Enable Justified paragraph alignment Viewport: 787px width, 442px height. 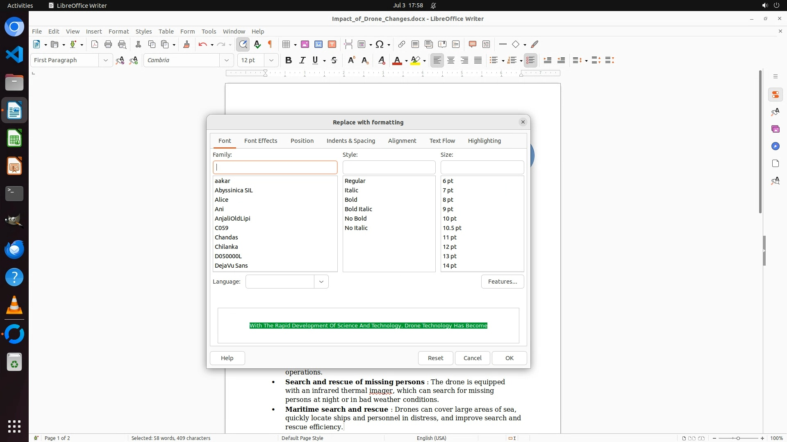click(478, 60)
